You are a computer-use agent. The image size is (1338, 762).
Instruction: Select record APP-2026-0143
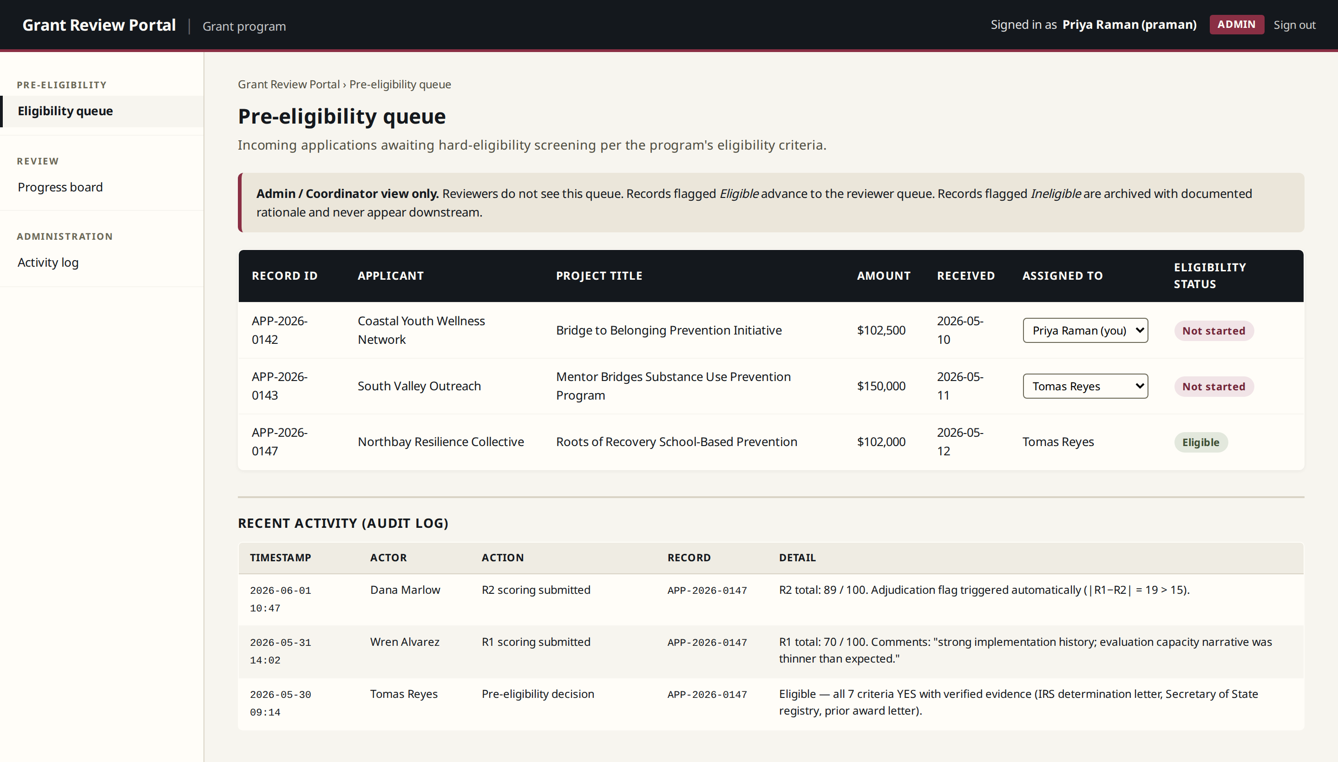pyautogui.click(x=279, y=386)
